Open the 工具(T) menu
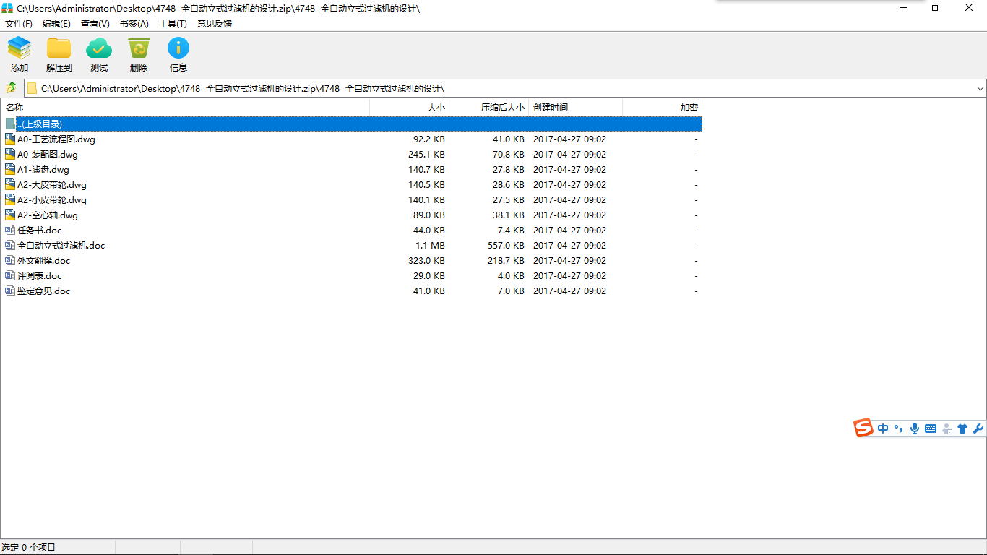Viewport: 987px width, 555px height. (173, 24)
